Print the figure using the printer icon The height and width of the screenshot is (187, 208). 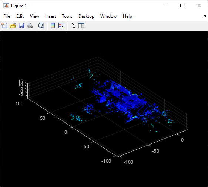tap(30, 25)
